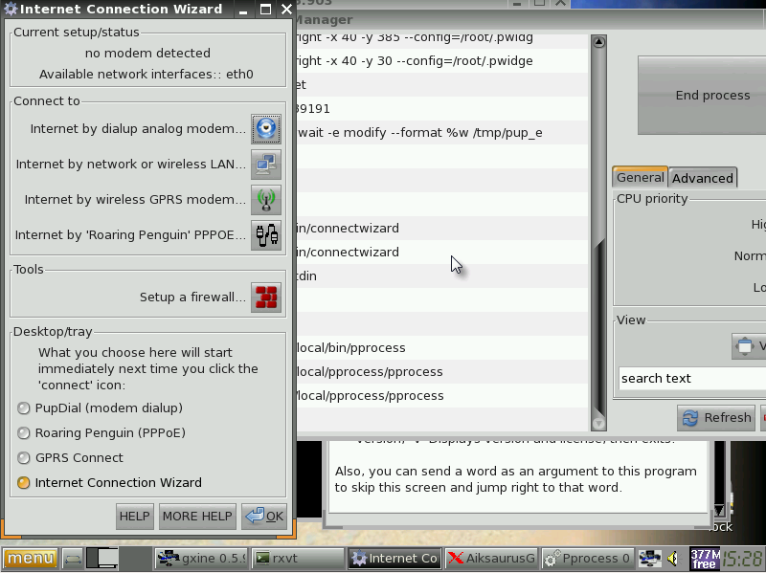Screen dimensions: 766x573
Task: Open the menu button on the taskbar
Action: [31, 559]
